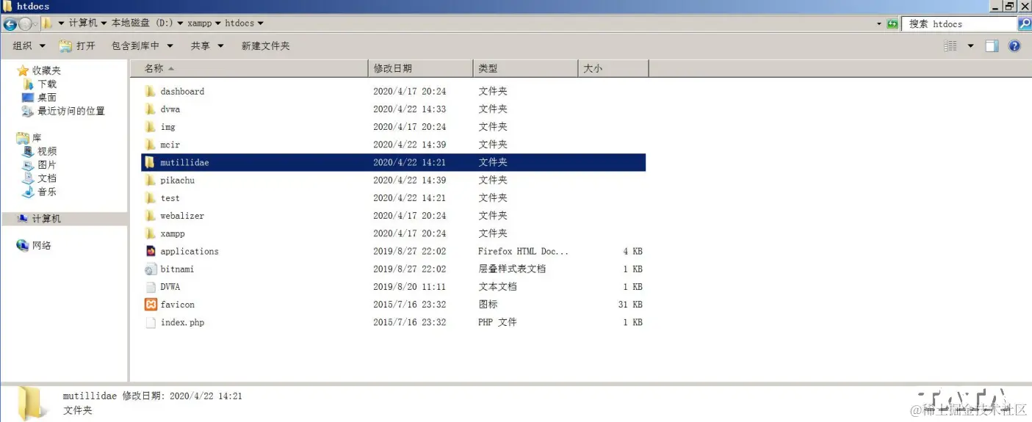This screenshot has height=422, width=1032.
Task: Select the test folder icon
Action: click(151, 197)
